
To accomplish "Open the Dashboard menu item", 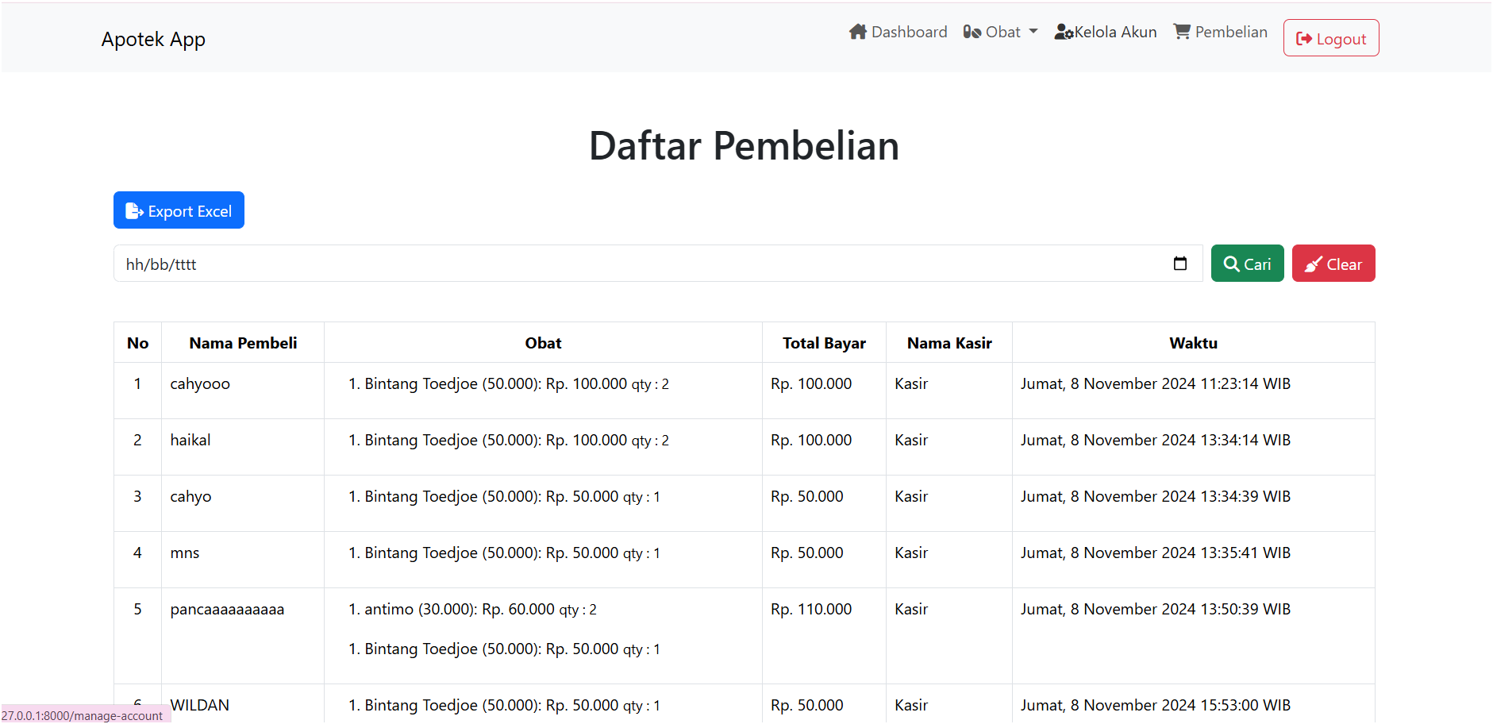I will (x=909, y=32).
